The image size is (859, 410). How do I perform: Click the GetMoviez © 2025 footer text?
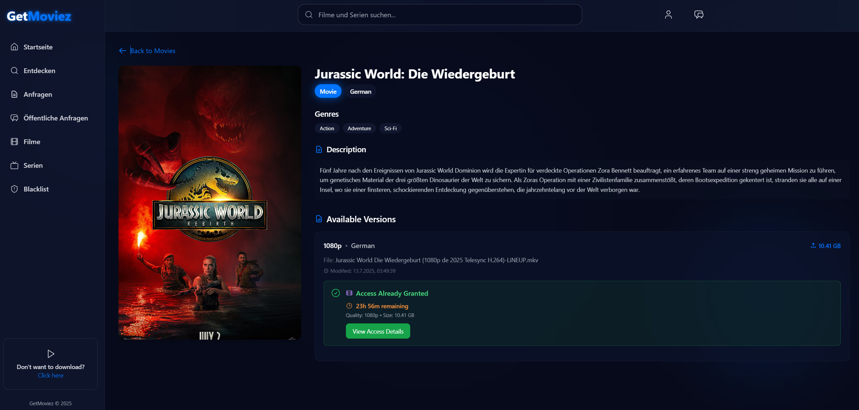(x=50, y=403)
